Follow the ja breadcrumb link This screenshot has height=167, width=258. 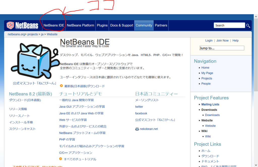click(42, 34)
